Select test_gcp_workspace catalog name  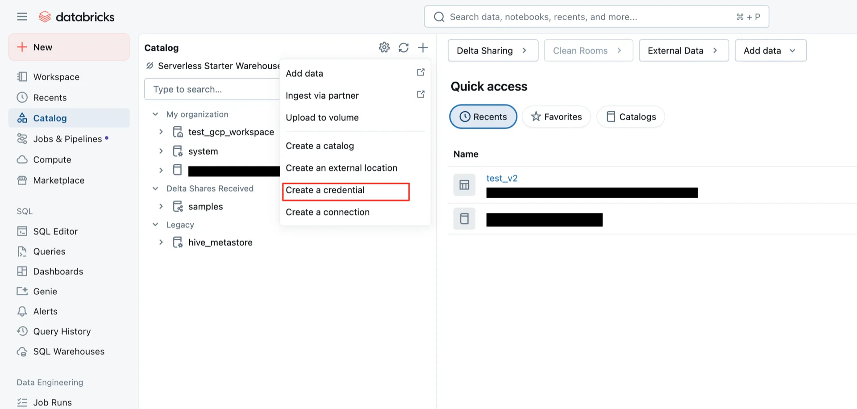[x=231, y=132]
